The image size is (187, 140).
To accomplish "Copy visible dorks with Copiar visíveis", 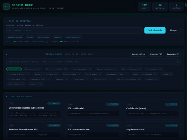I will point(139,54).
